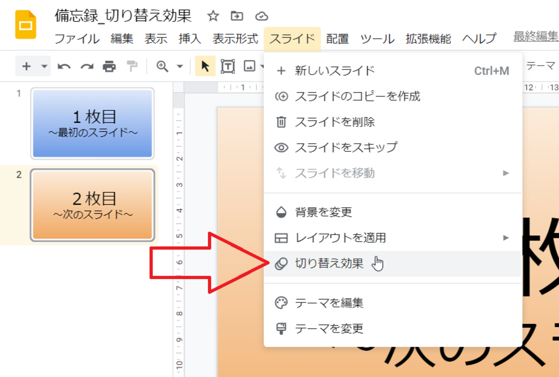Click the zoom magnifier tool
559x377 pixels.
(x=162, y=66)
